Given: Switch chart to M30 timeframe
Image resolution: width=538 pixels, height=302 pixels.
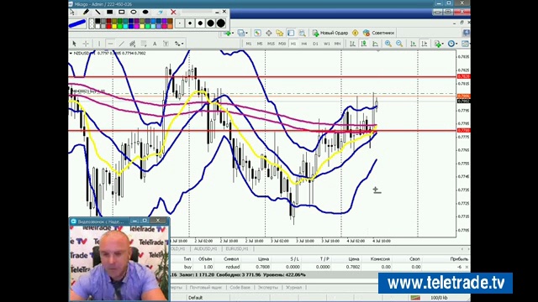Looking at the screenshot, I should pos(282,44).
